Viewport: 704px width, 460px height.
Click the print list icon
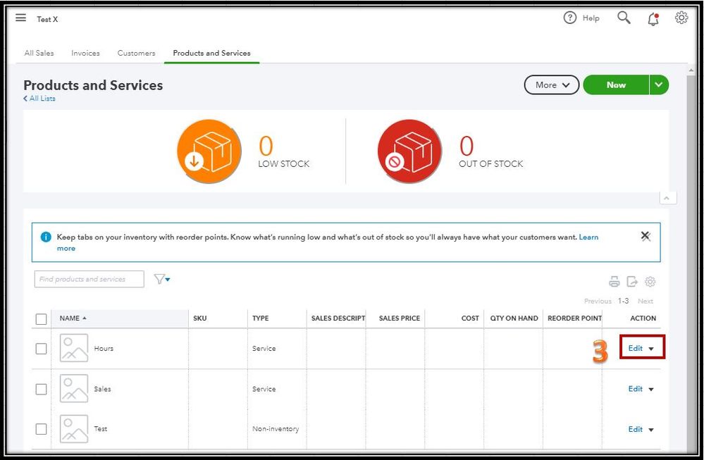pos(615,282)
